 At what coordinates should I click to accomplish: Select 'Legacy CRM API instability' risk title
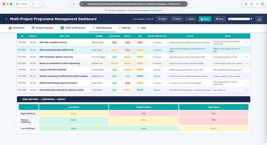pos(53,70)
